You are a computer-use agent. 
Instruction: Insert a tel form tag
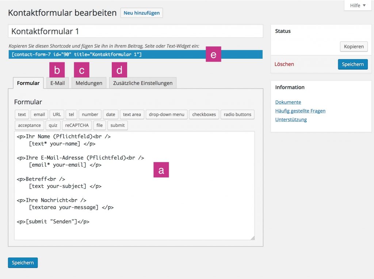[x=71, y=114]
